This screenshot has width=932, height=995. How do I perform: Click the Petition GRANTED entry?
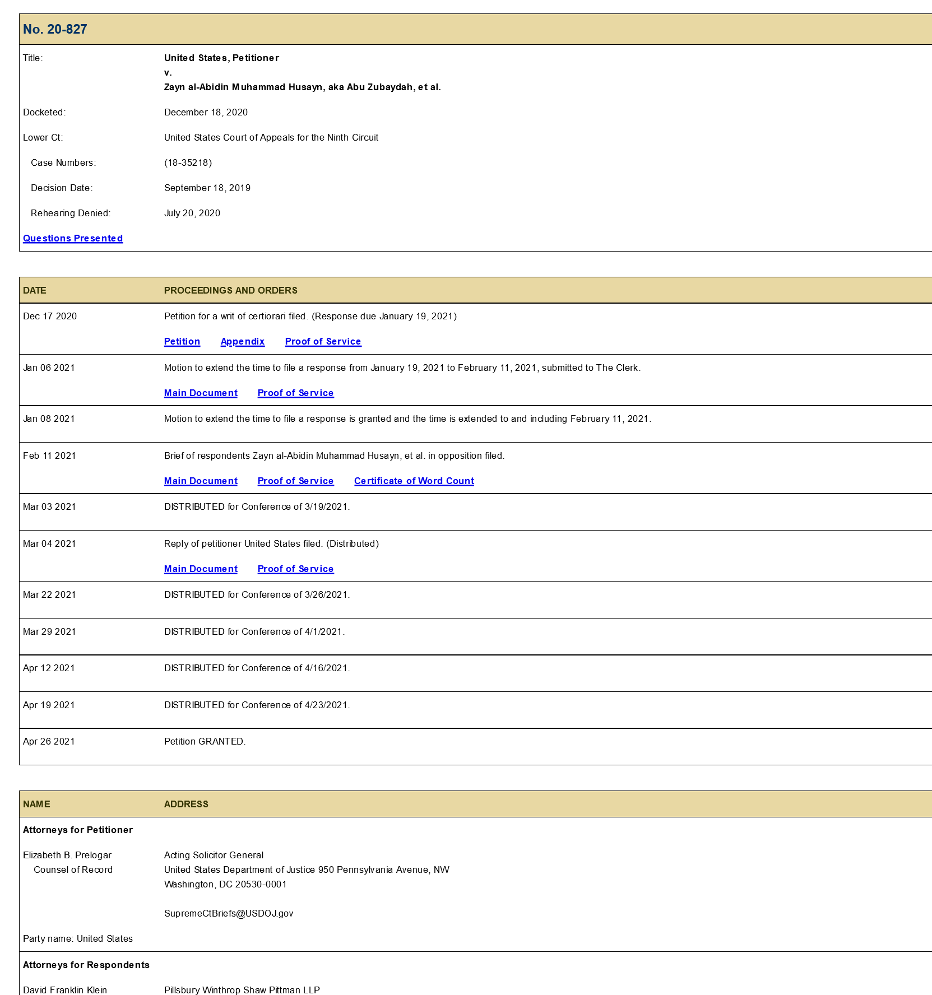(x=205, y=741)
